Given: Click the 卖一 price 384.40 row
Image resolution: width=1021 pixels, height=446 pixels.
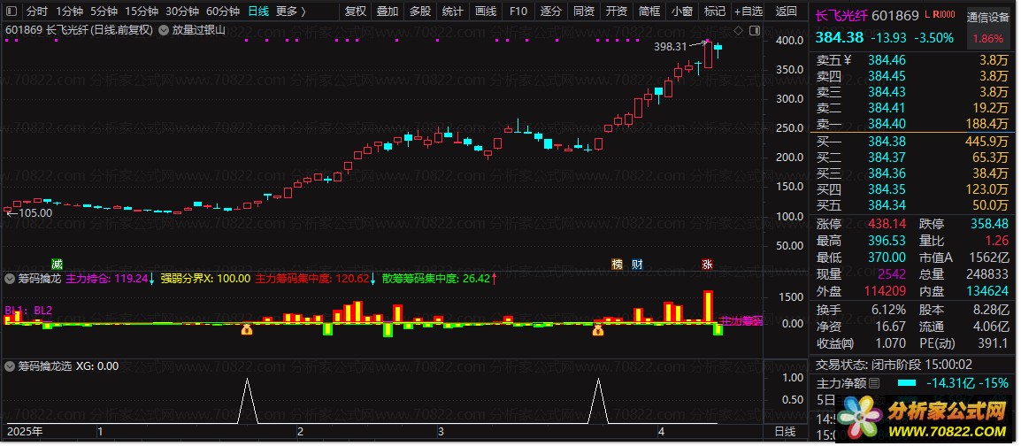Looking at the screenshot, I should coord(913,124).
